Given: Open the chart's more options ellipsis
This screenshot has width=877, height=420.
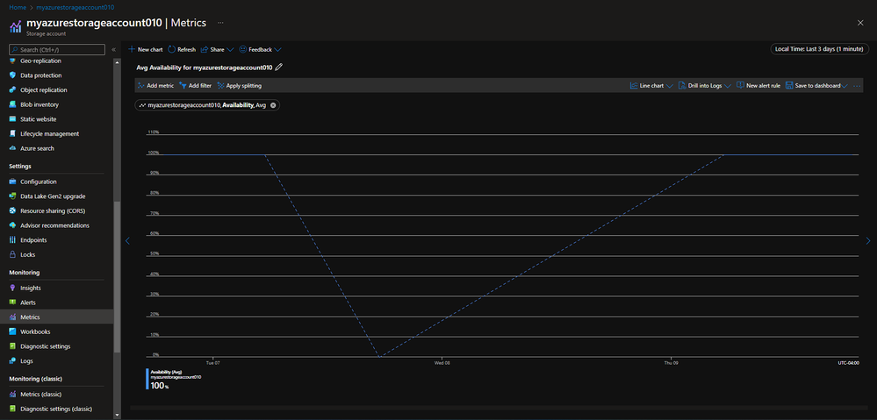Looking at the screenshot, I should (857, 85).
